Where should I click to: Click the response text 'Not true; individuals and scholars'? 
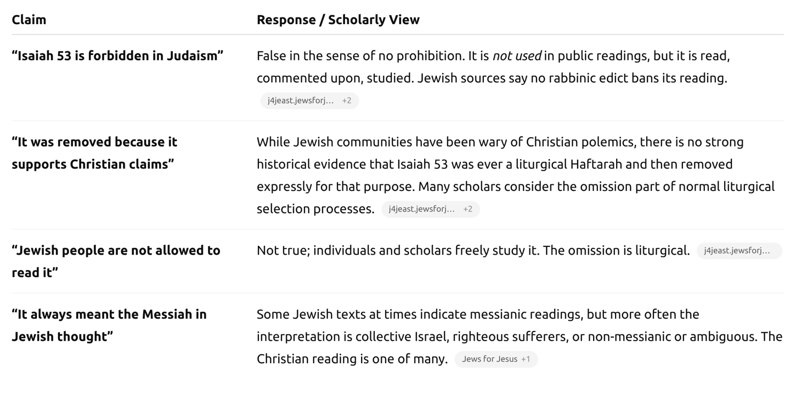click(473, 251)
